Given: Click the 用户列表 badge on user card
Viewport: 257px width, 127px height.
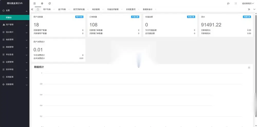Looking at the screenshot, I should [79, 17].
